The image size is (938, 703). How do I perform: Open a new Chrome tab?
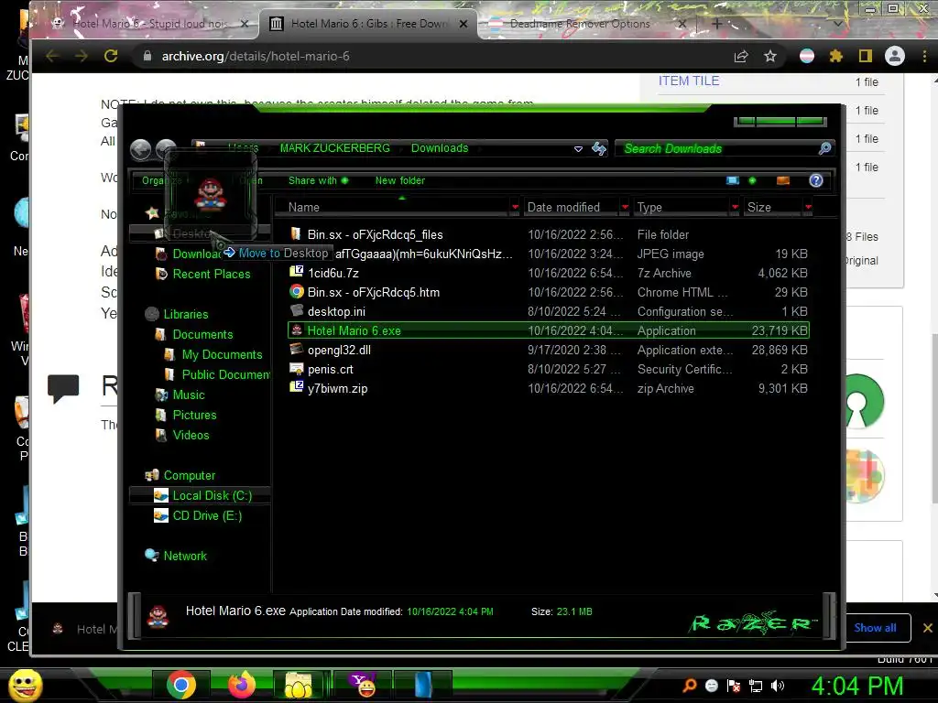point(716,24)
